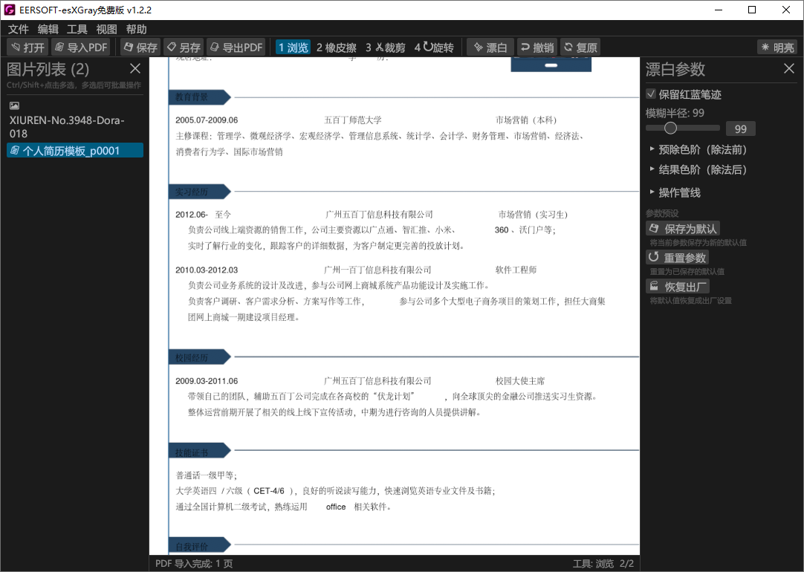Click 软件工程师 text in document
Viewport: 804px width, 572px height.
516,270
